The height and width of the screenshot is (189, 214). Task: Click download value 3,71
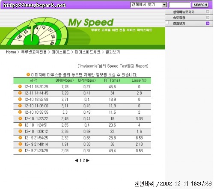(65, 100)
